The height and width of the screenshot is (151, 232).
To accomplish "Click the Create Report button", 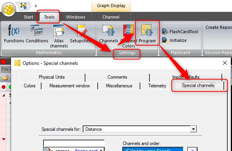I will tap(219, 27).
